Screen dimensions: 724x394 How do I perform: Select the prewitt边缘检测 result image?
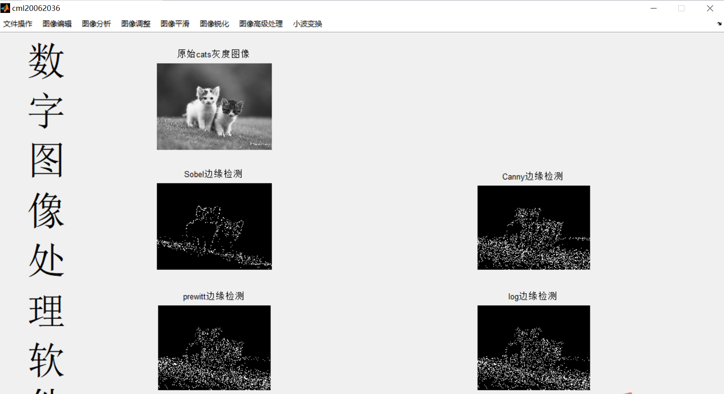coord(214,348)
